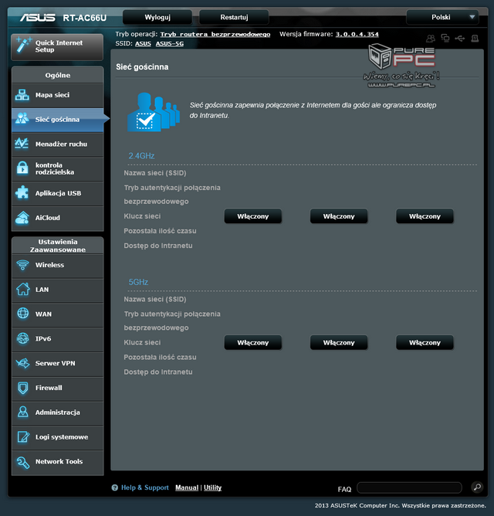The image size is (494, 516).
Task: Click the AiCloud cloud house icon
Action: coord(22,218)
